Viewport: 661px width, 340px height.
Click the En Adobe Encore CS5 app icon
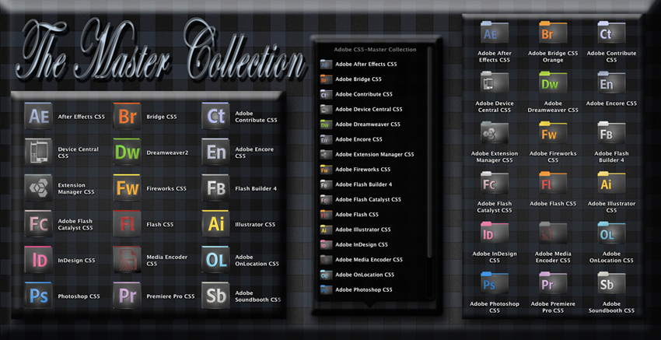[x=215, y=152]
